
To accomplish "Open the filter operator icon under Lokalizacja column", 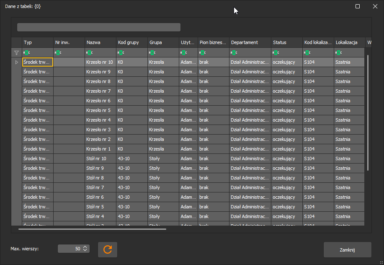I will (x=338, y=53).
